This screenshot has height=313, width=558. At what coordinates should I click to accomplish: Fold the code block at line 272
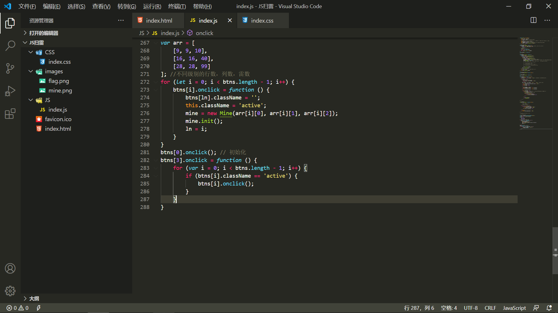pos(156,82)
